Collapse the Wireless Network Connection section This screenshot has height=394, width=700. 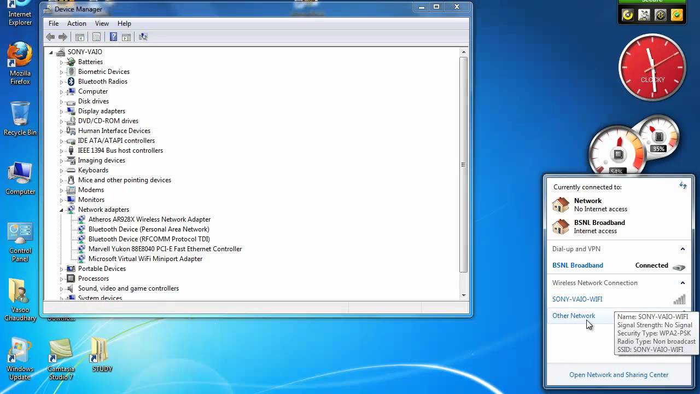pyautogui.click(x=682, y=283)
